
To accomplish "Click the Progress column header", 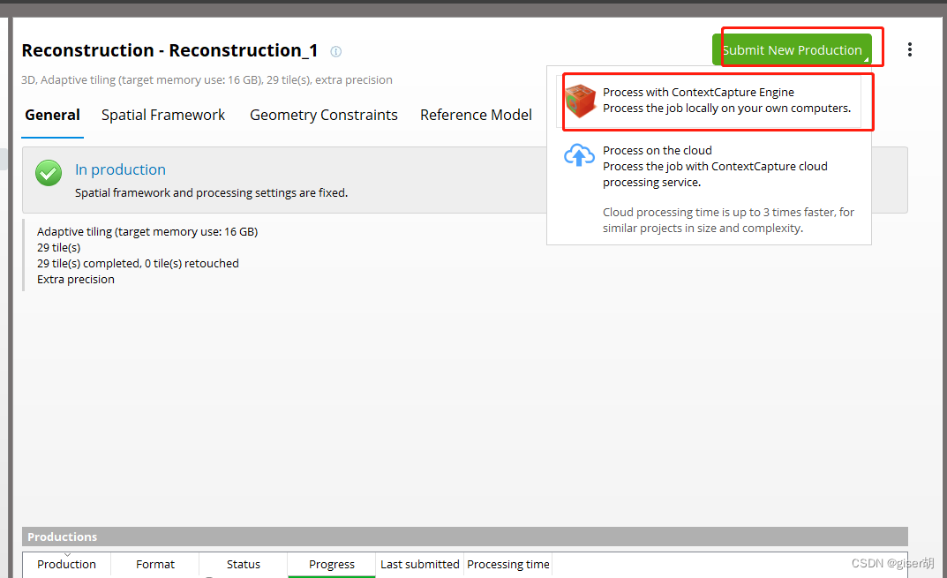I will (332, 564).
